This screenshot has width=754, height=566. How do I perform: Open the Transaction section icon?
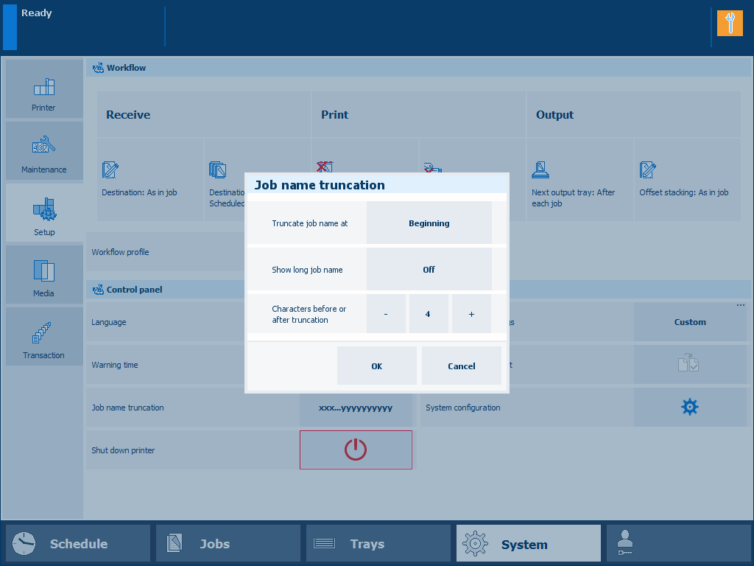44,337
